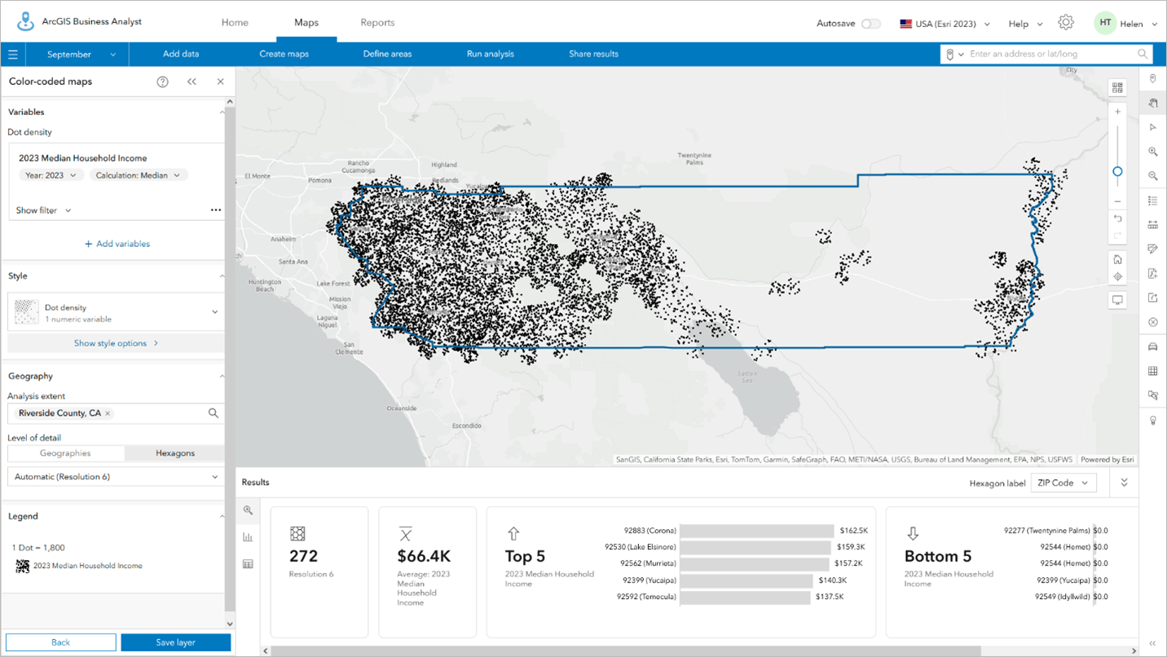The image size is (1167, 657).
Task: Open the basemap gallery icon
Action: (x=1117, y=87)
